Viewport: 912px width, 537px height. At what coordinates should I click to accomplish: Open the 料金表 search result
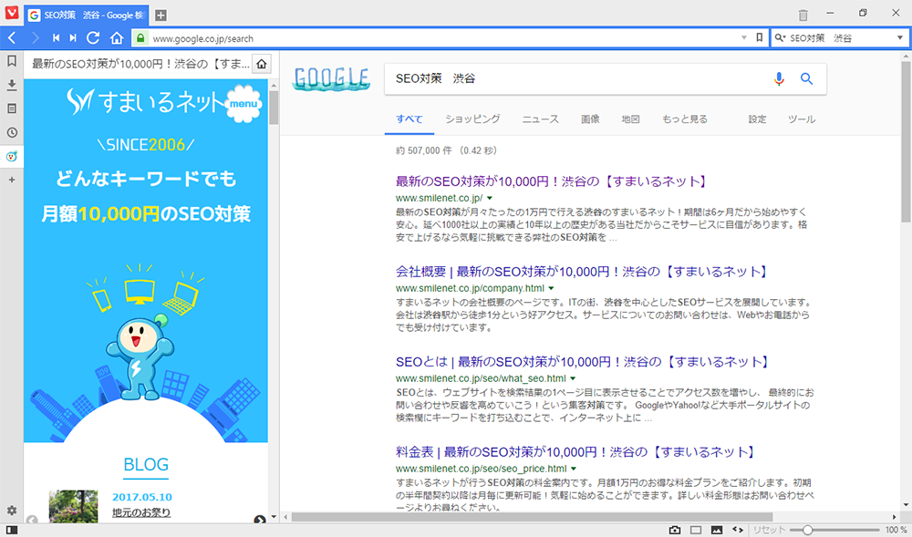pyautogui.click(x=576, y=451)
